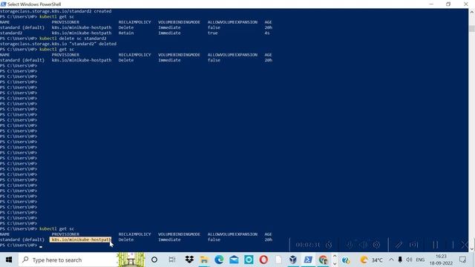Toggle the recorder system sound
The image size is (475, 267).
pos(363,245)
